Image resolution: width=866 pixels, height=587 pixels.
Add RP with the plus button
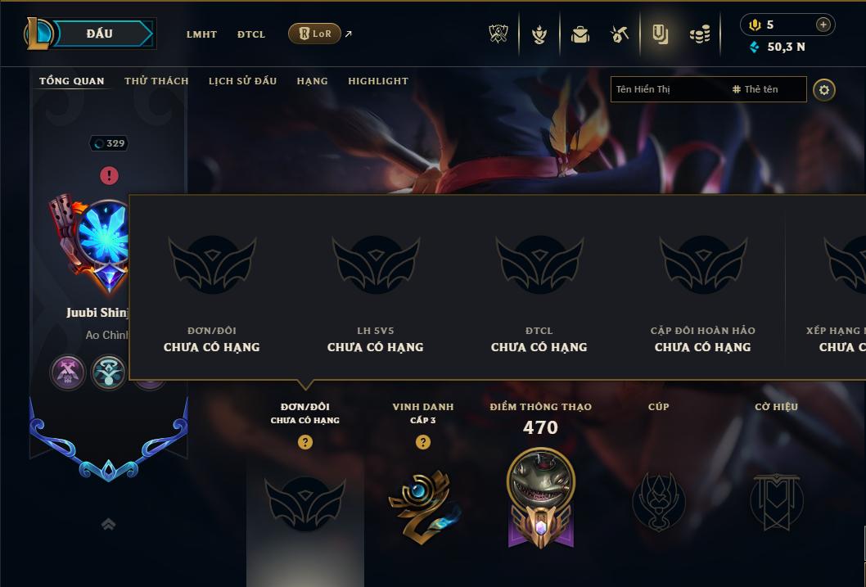[823, 25]
